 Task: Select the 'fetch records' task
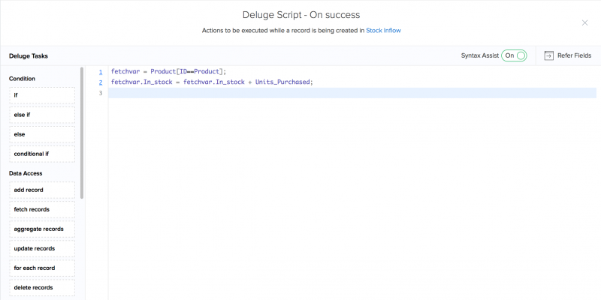pyautogui.click(x=42, y=209)
